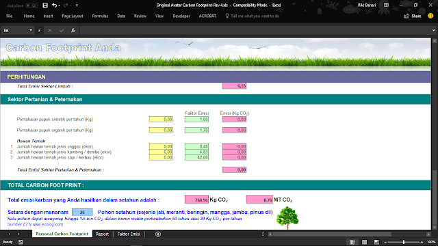Screen dimensions: 438x246
Task: Click the Undo arrow icon
Action: coord(54,5)
